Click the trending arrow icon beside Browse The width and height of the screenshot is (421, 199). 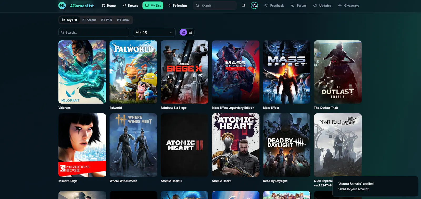(124, 6)
